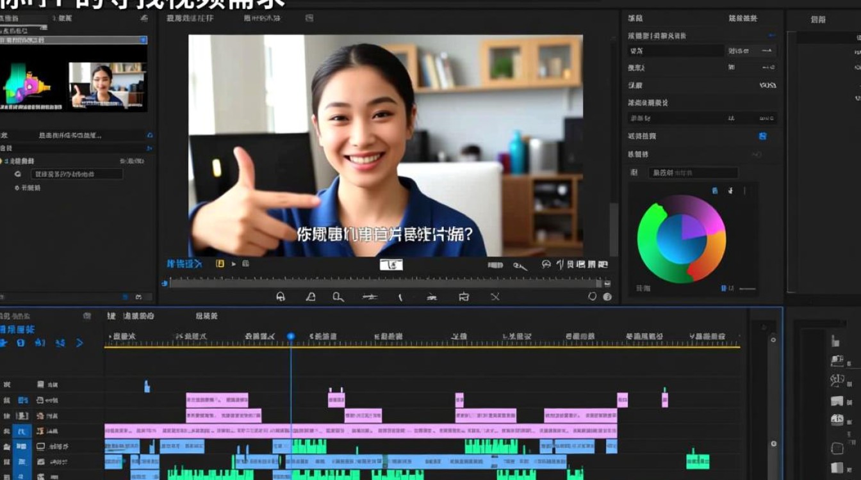The image size is (861, 480).
Task: Click the third blue tool icon in the timeline tool row
Action: pos(40,343)
